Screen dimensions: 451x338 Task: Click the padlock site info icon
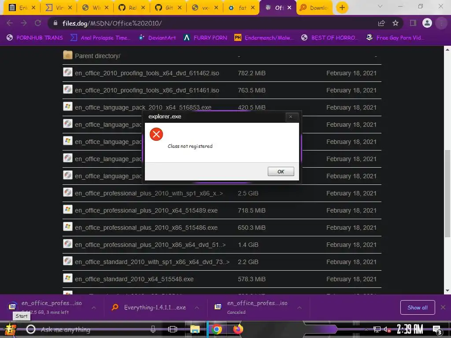pyautogui.click(x=55, y=23)
